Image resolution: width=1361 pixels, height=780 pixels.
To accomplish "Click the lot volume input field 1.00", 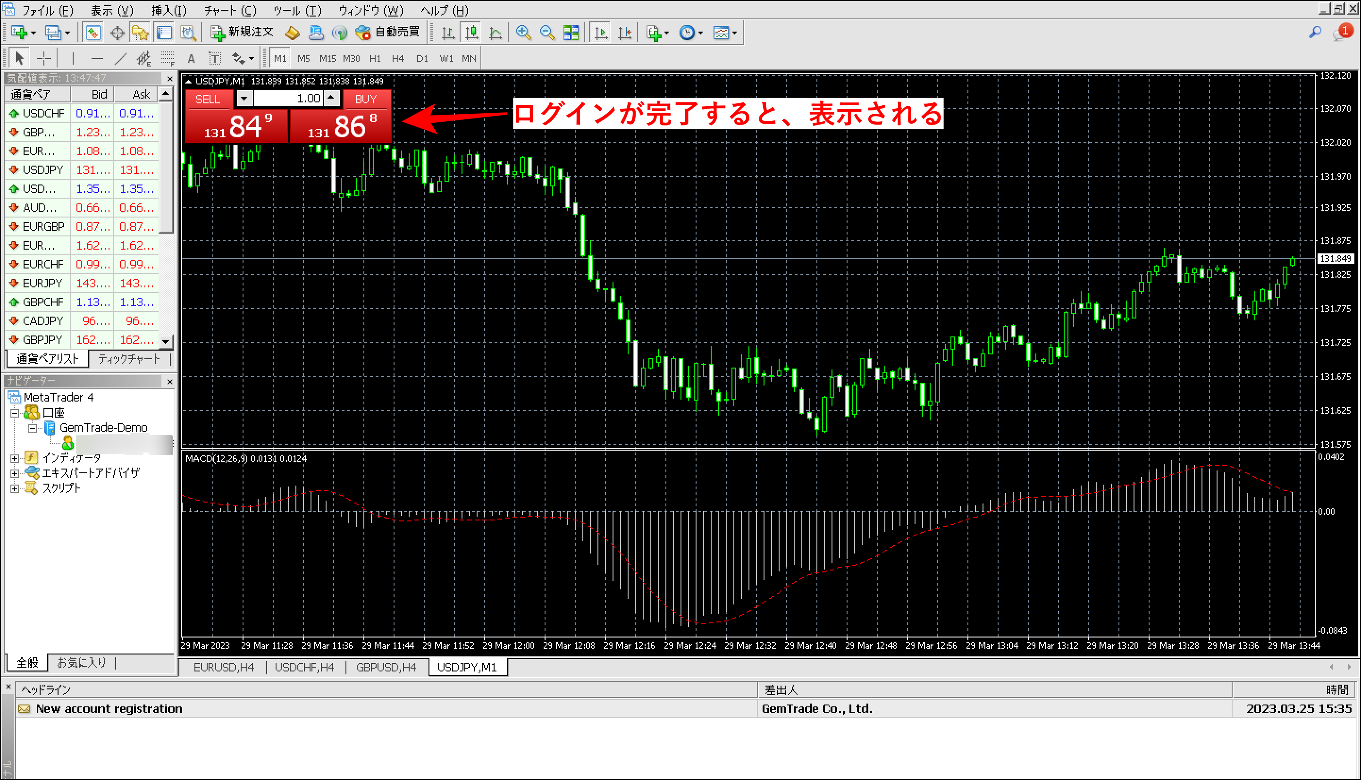I will [x=288, y=99].
